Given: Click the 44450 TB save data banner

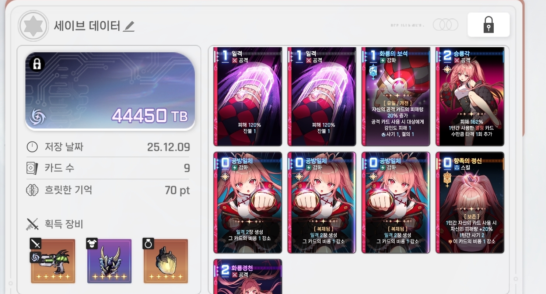Looking at the screenshot, I should (110, 91).
